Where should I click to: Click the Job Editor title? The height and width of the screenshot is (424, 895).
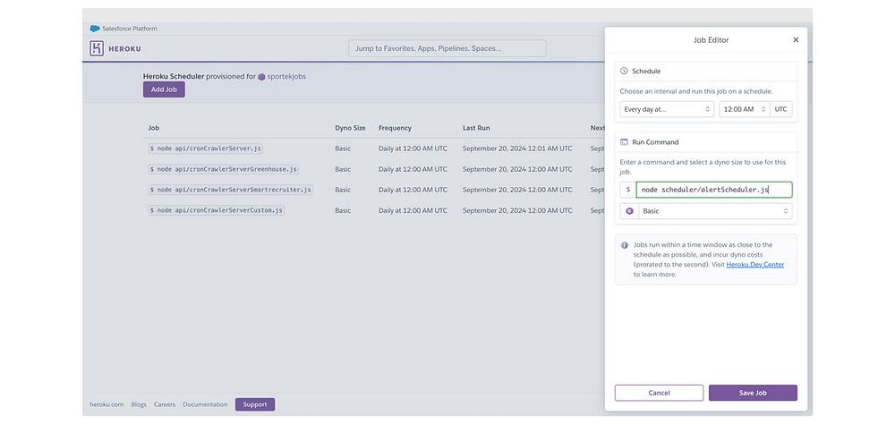point(711,40)
